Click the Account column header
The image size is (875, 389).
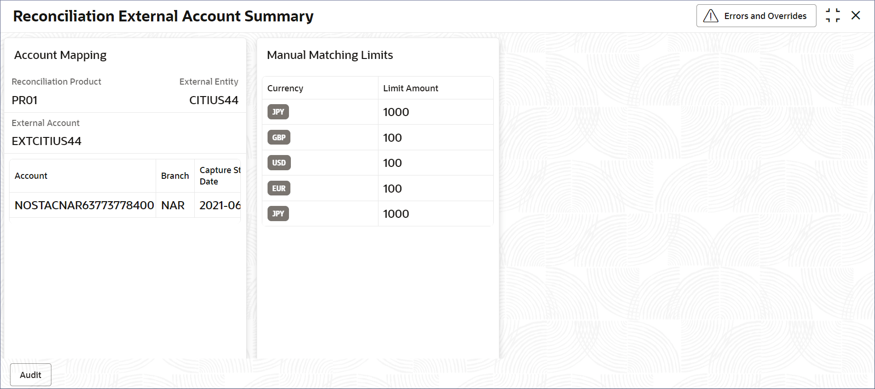pyautogui.click(x=31, y=175)
